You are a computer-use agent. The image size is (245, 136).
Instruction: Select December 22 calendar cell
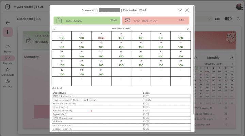pyautogui.click(x=62, y=63)
